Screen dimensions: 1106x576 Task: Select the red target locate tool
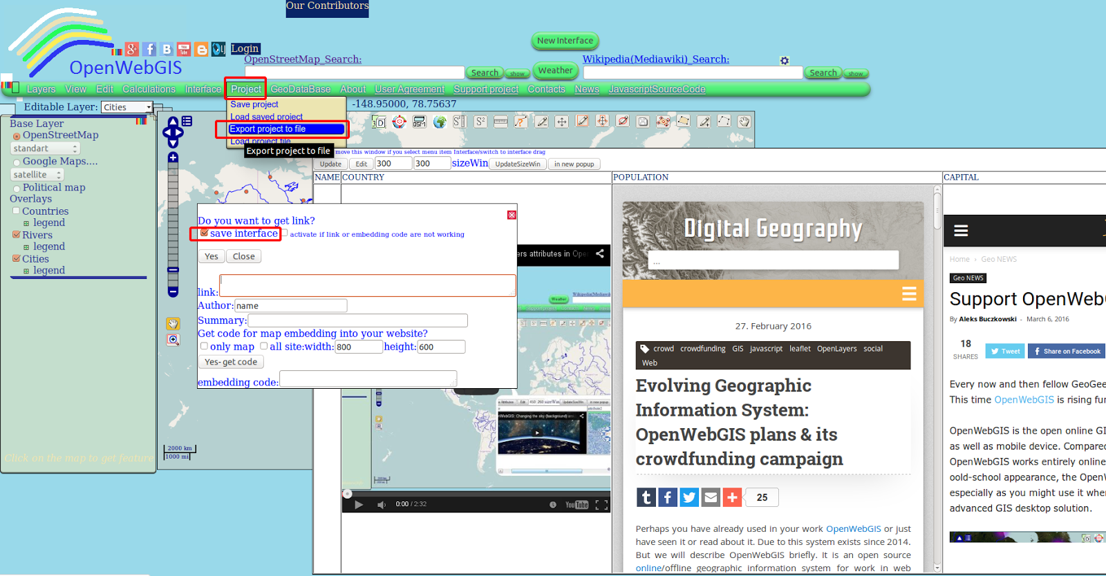[x=399, y=122]
